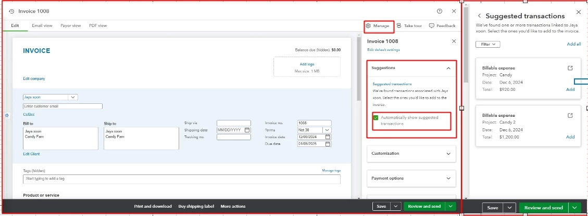The height and width of the screenshot is (216, 588).
Task: Open the Due date calendar picker
Action: [328, 144]
